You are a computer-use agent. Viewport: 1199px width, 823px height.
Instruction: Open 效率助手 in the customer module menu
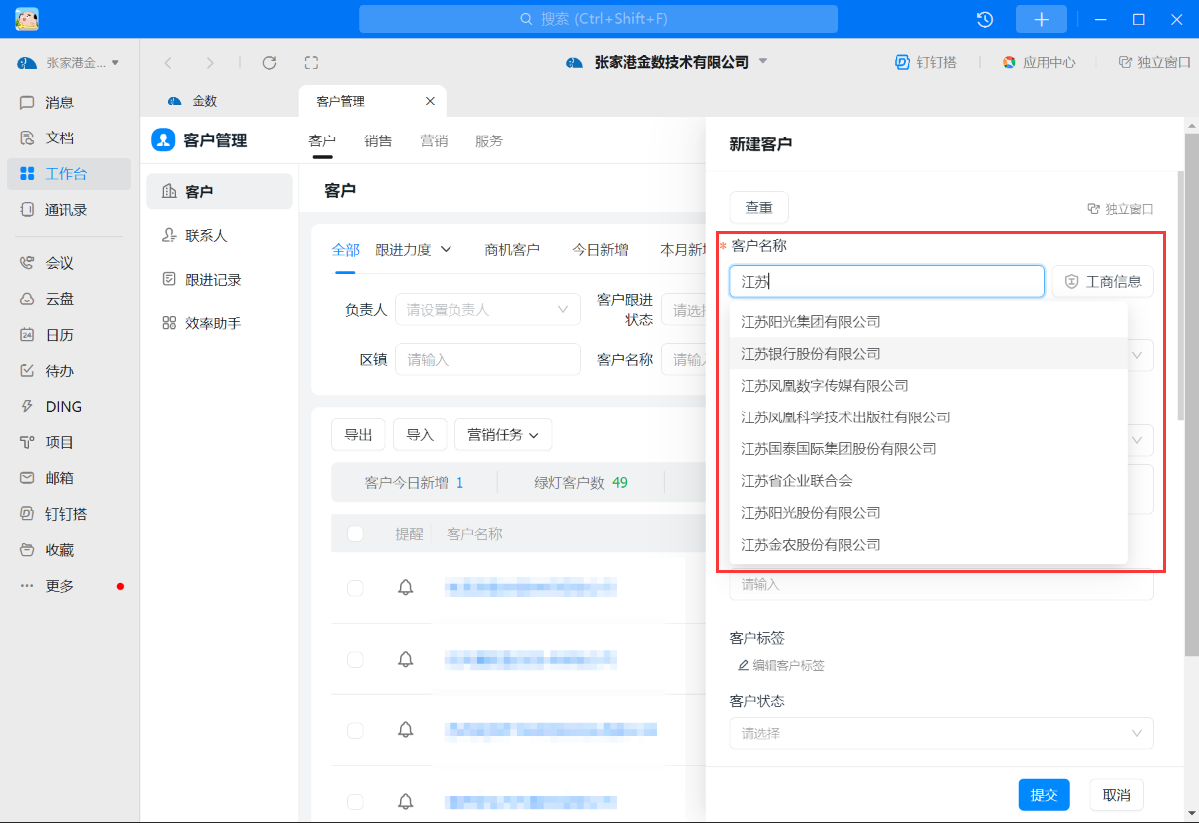click(219, 324)
